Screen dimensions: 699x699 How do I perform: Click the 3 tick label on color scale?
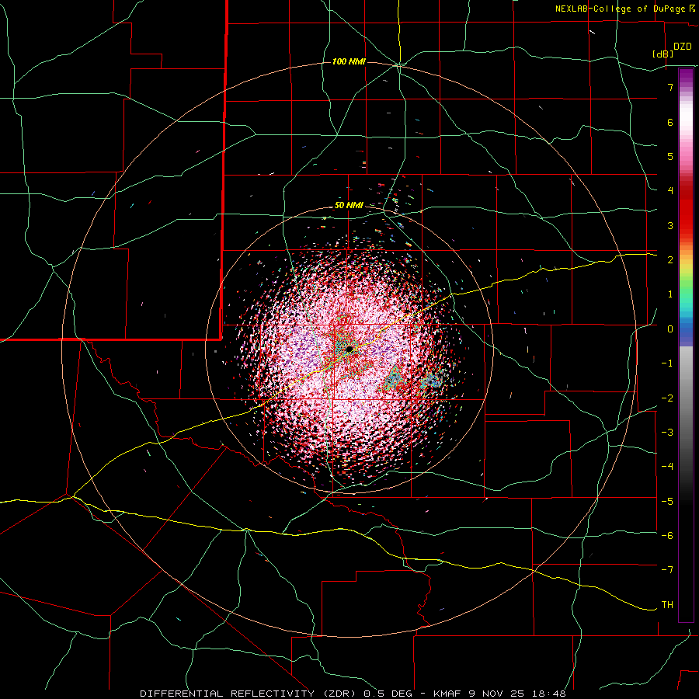click(x=670, y=225)
